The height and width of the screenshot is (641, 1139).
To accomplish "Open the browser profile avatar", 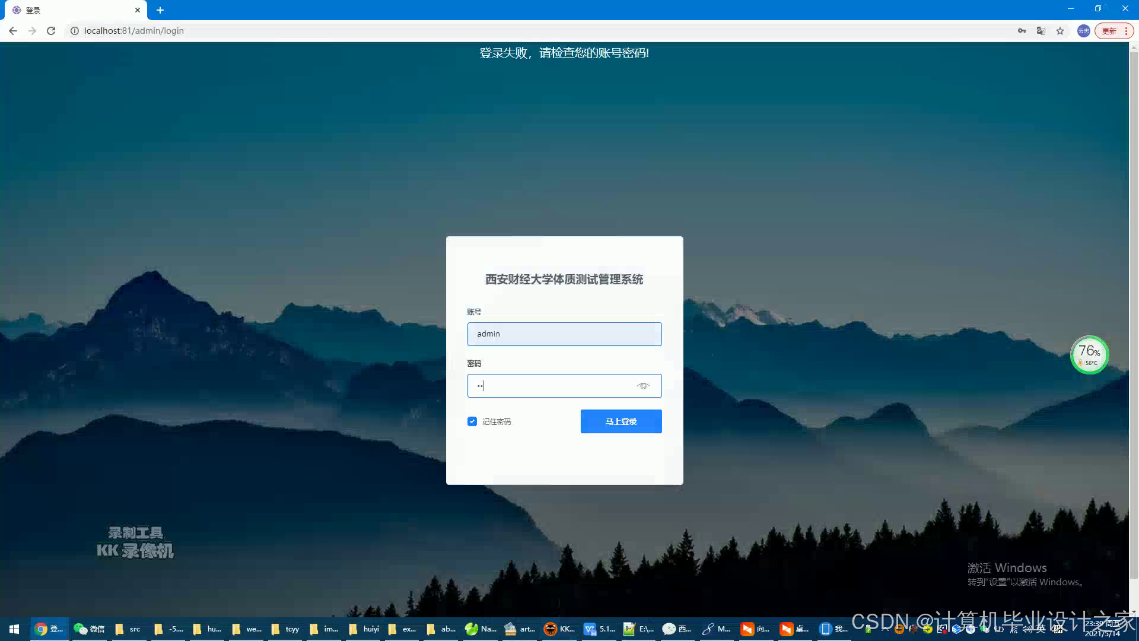I will 1083,31.
